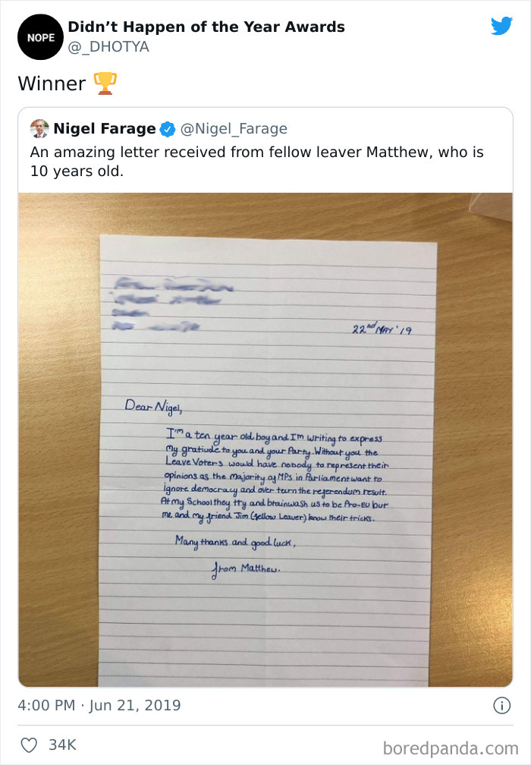This screenshot has height=765, width=531.
Task: Click the handwritten date 22nd May '19
Action: pos(382,330)
